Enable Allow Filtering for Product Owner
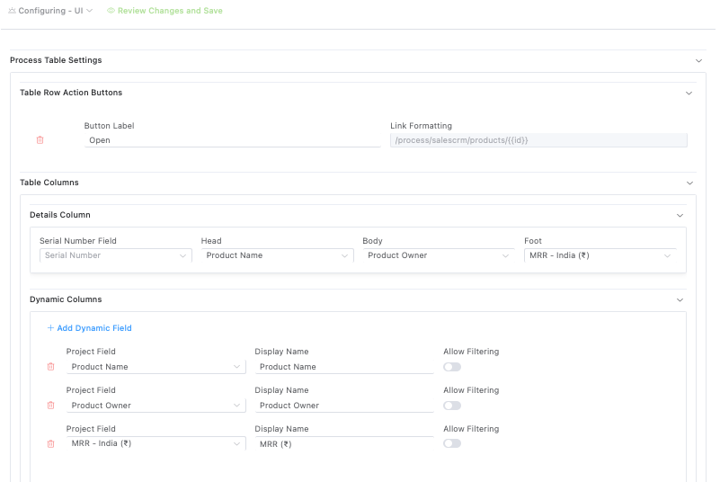The width and height of the screenshot is (720, 482). 452,406
